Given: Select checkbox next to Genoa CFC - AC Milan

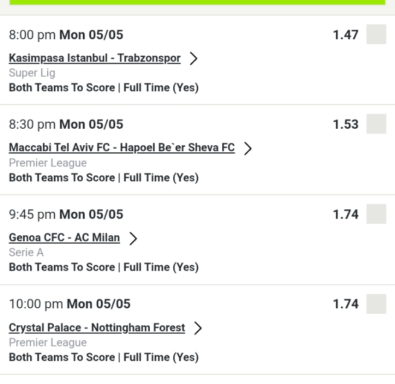Looking at the screenshot, I should (376, 214).
